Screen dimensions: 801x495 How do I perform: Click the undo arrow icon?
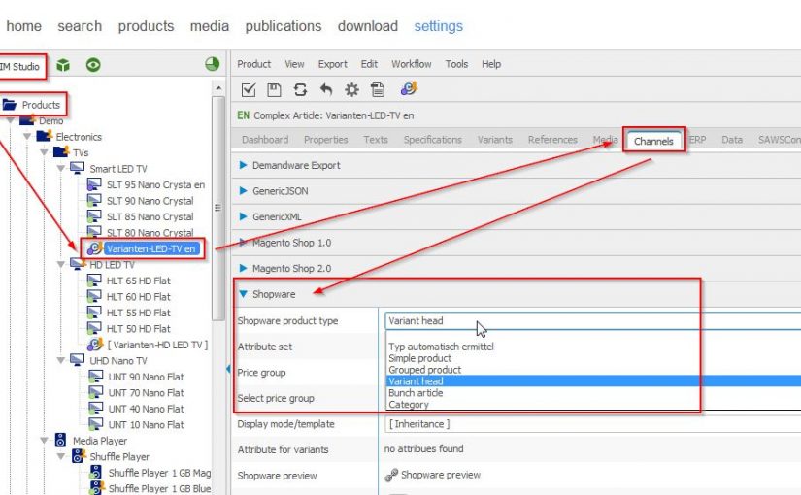point(326,89)
